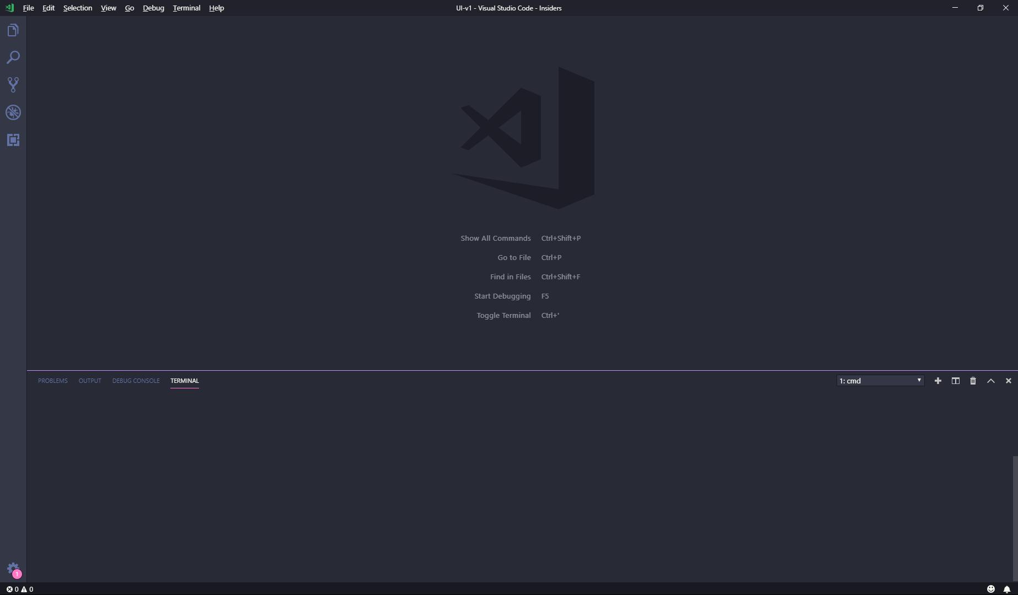
Task: Close the terminal panel with the X
Action: (1009, 381)
